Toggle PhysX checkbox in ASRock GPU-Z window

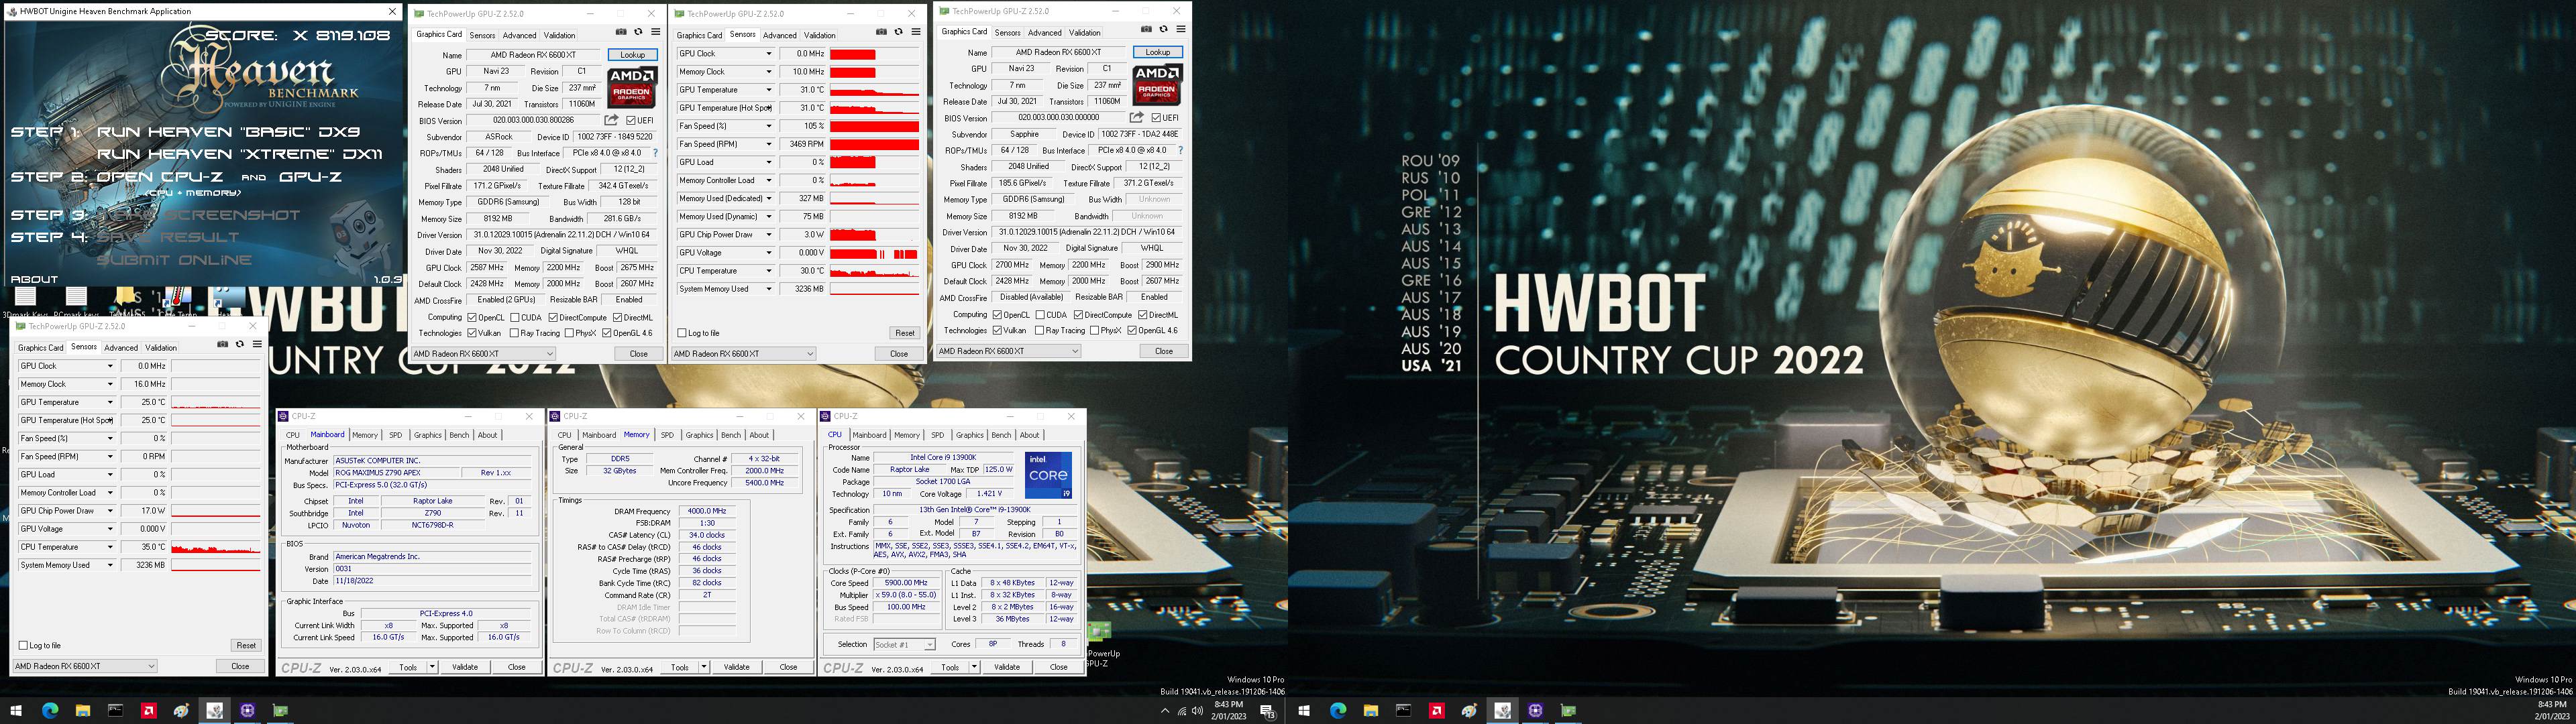pos(569,333)
